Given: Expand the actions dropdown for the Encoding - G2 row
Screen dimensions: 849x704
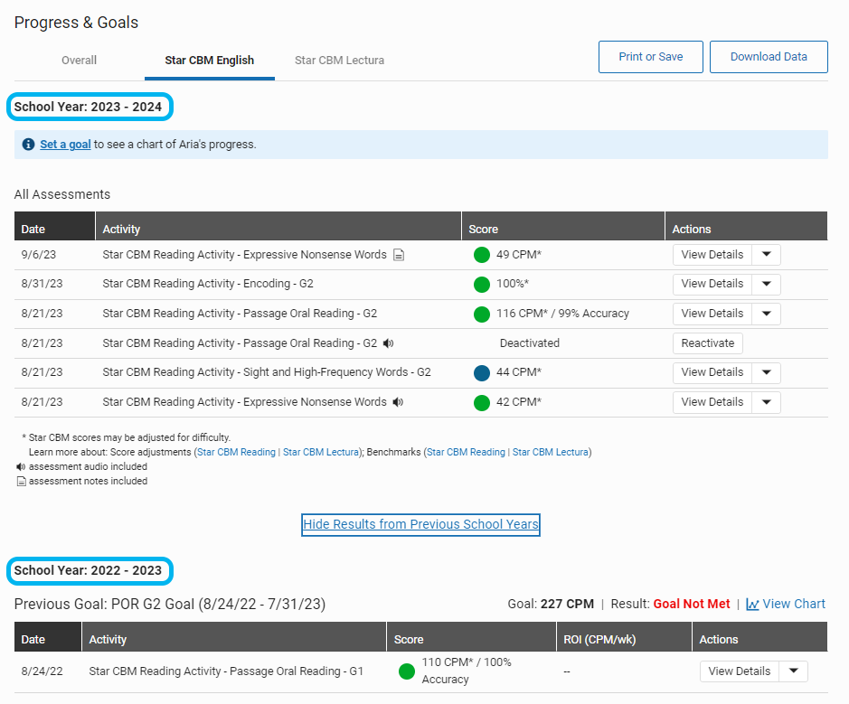Looking at the screenshot, I should point(766,284).
